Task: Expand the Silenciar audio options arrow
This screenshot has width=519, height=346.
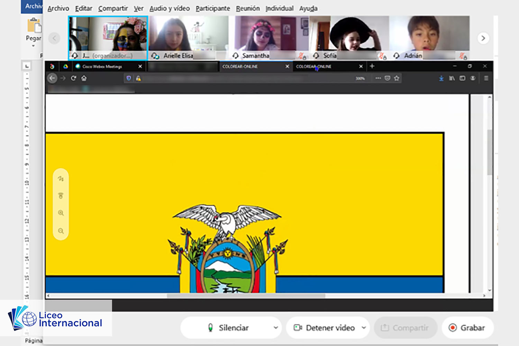Action: point(276,328)
